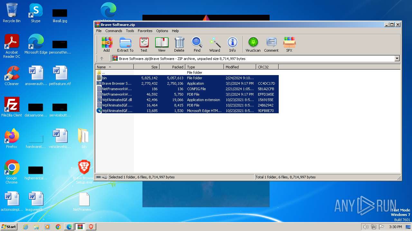This screenshot has height=231, width=412.
Task: Click the taskbar clock 3:30 PM
Action: [x=395, y=227]
